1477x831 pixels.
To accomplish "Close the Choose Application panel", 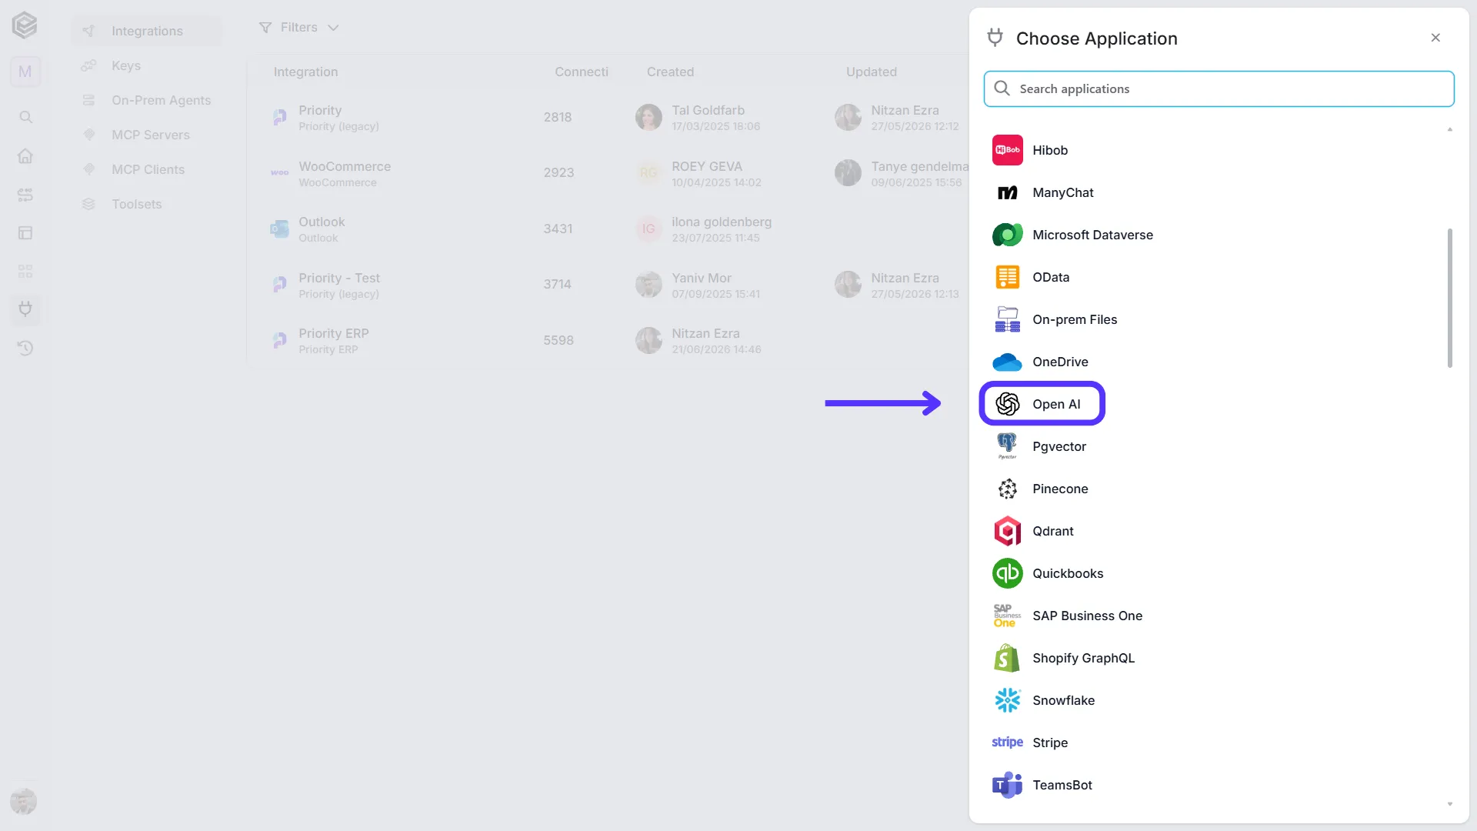I will point(1435,38).
